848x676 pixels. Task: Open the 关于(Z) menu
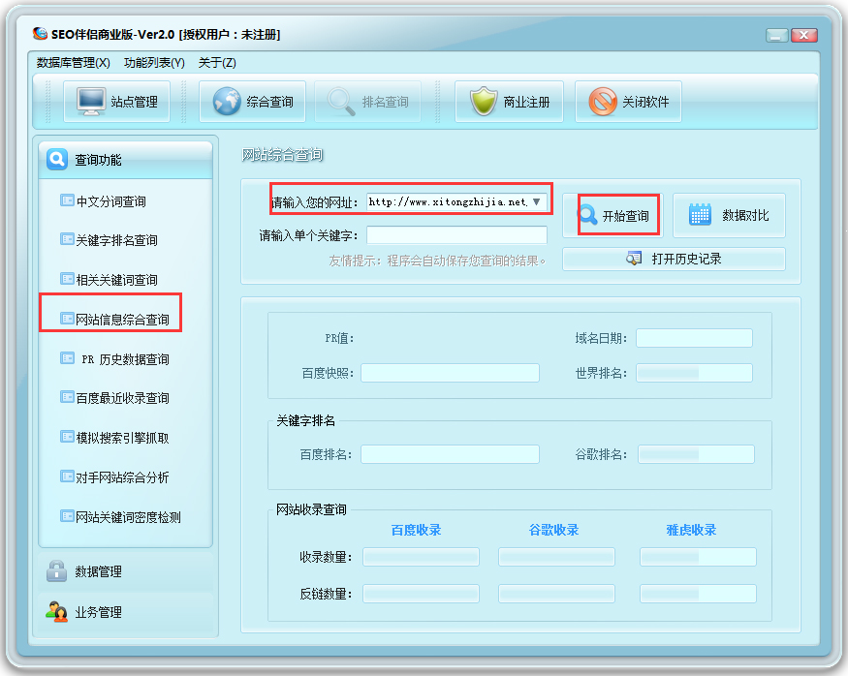point(217,63)
